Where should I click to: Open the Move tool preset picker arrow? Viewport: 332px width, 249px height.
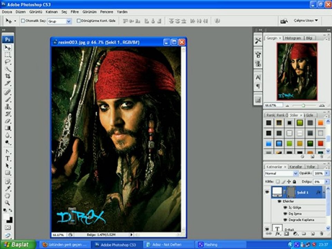[15, 21]
